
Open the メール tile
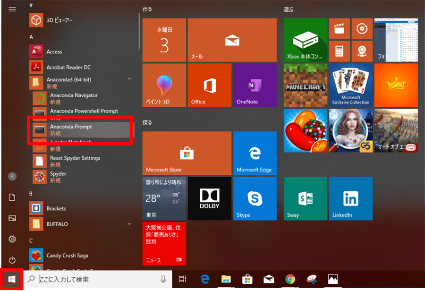point(232,40)
